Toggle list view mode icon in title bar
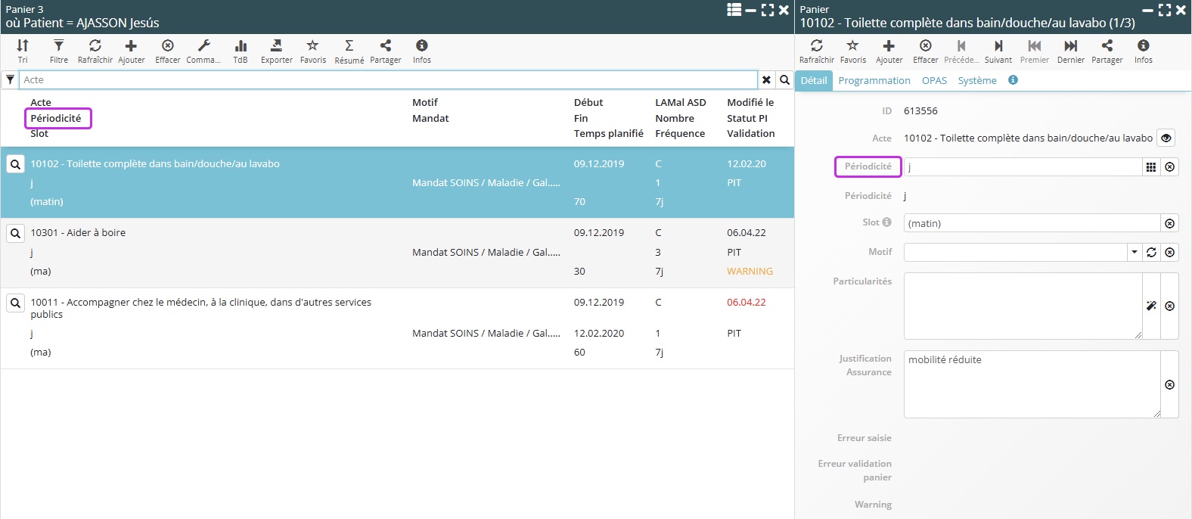This screenshot has height=519, width=1192. pyautogui.click(x=734, y=10)
